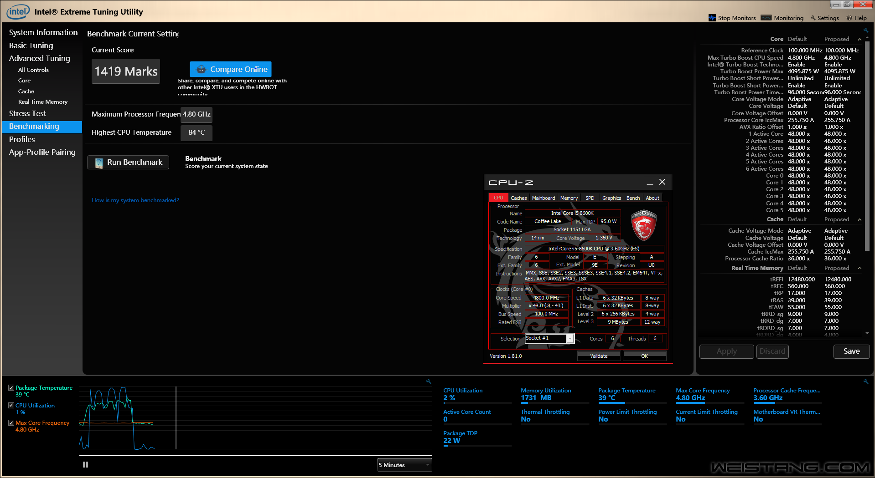Click Core Voltage Mode proposed Adaptive value
This screenshot has width=875, height=478.
tap(836, 99)
